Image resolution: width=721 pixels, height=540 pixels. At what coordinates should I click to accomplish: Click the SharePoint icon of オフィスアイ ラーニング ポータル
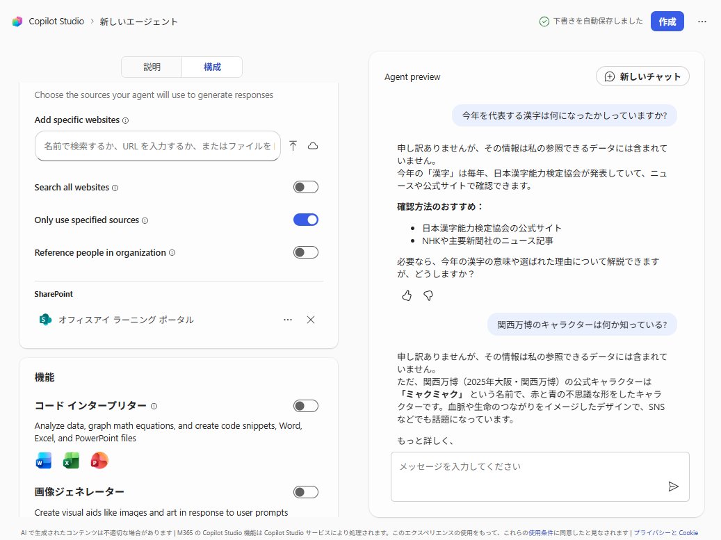click(x=45, y=320)
